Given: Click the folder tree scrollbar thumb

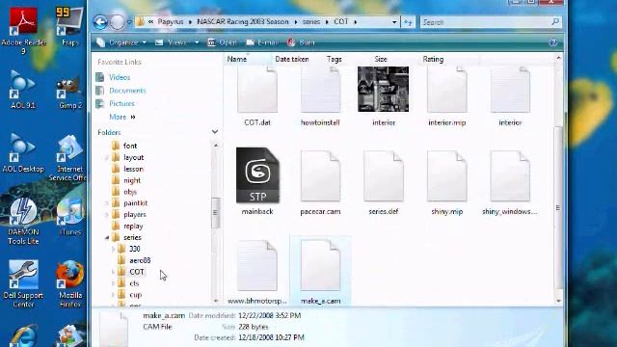Looking at the screenshot, I should click(215, 212).
